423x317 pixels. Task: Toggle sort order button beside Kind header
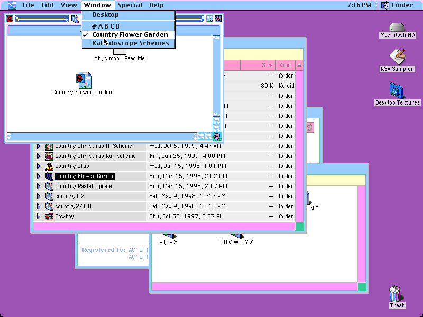click(x=299, y=65)
